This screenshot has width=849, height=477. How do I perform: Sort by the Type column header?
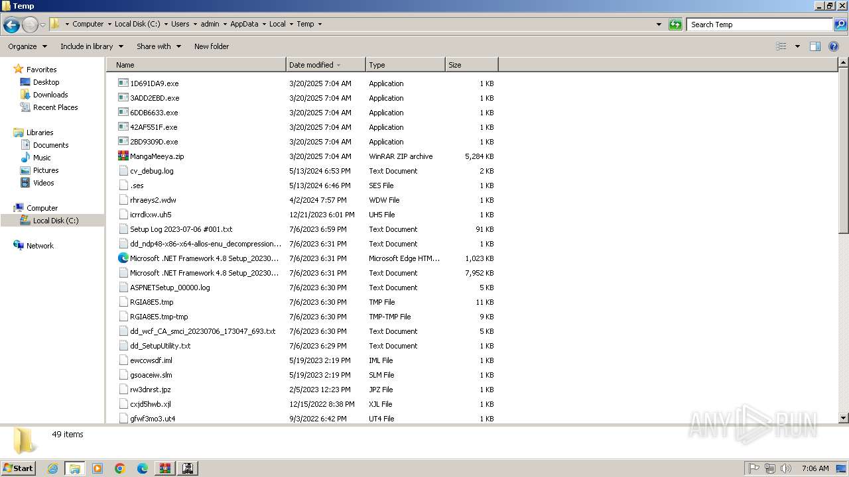click(x=405, y=65)
